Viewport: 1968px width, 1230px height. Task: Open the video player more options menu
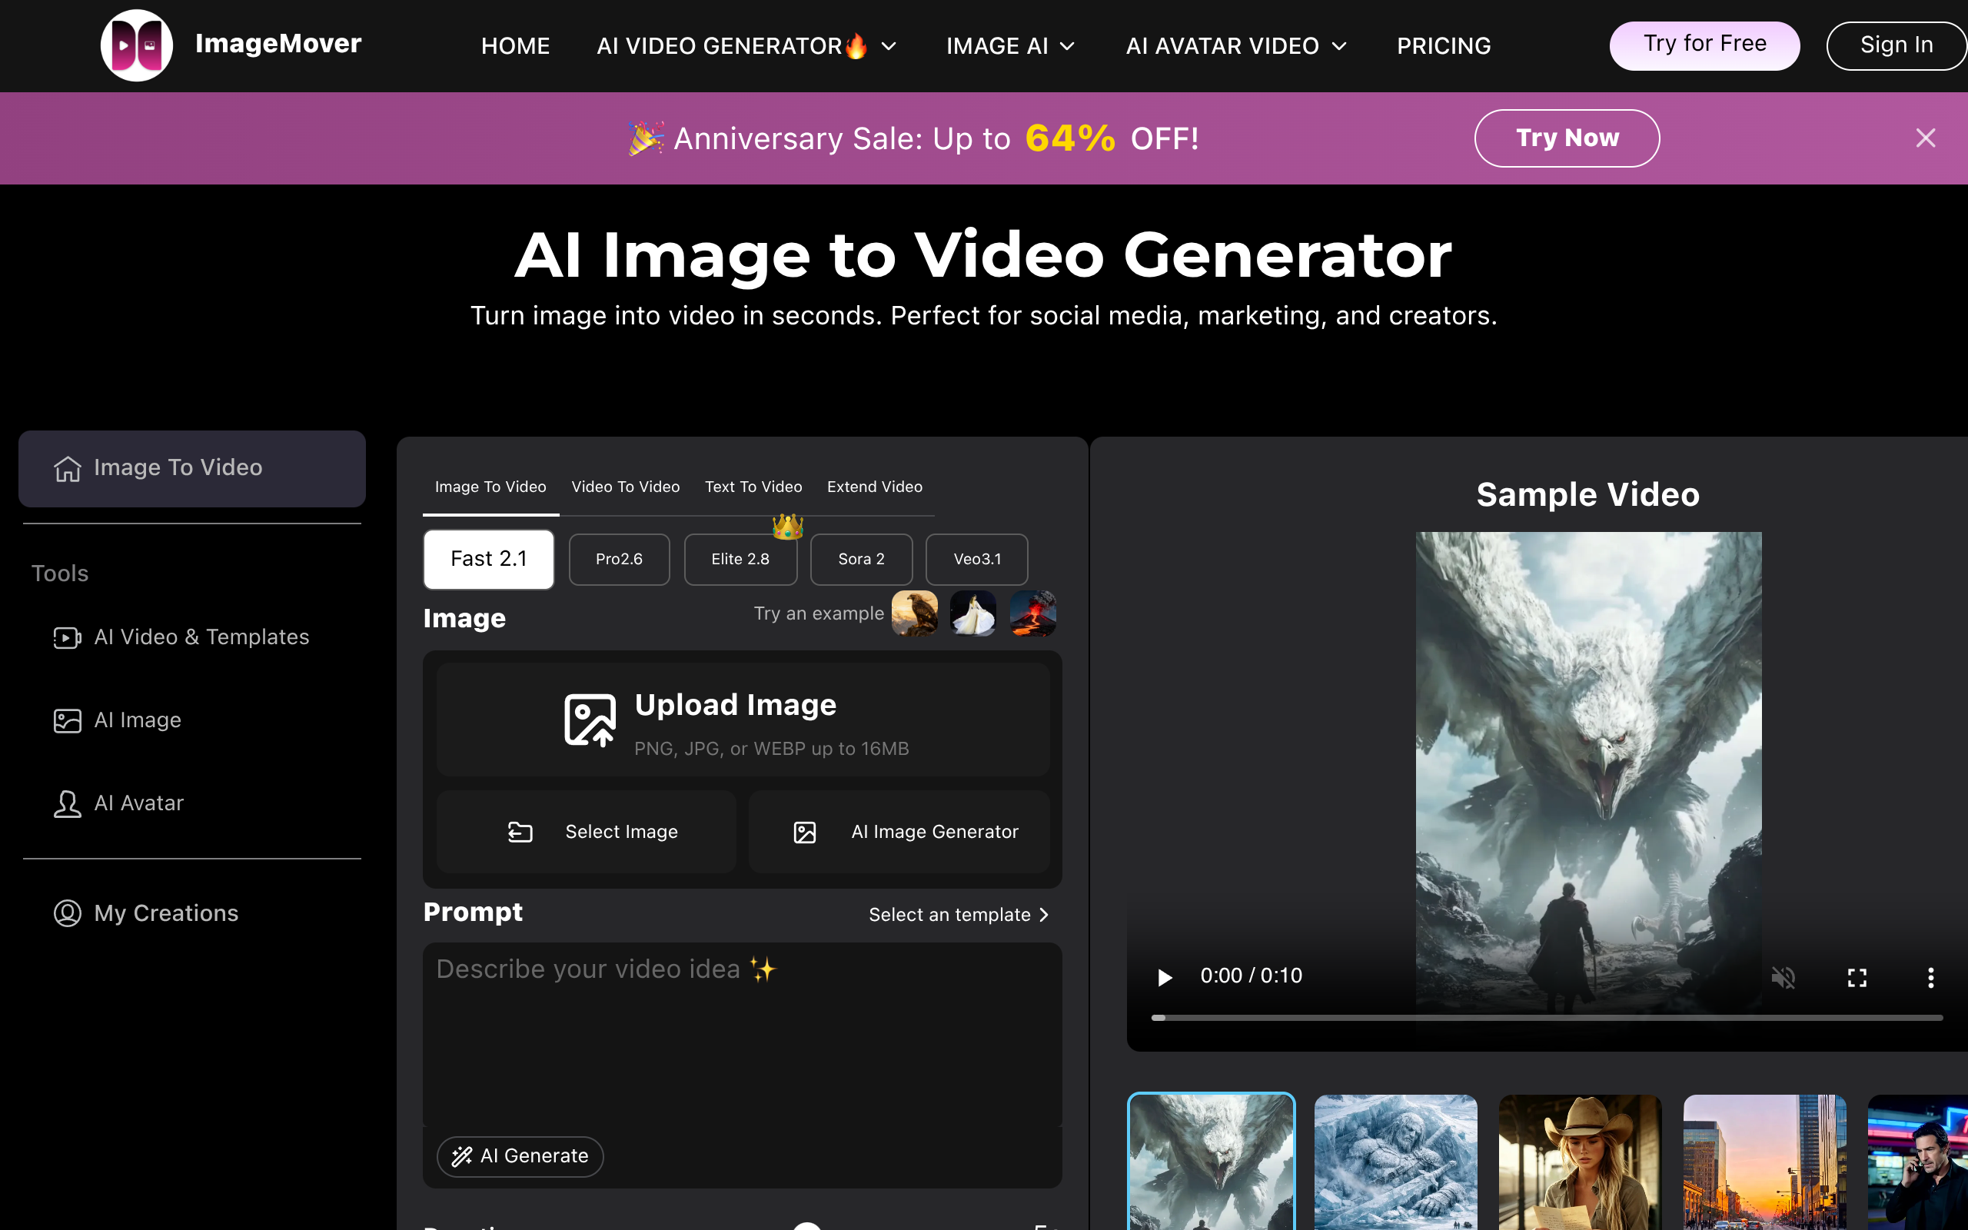(1930, 976)
